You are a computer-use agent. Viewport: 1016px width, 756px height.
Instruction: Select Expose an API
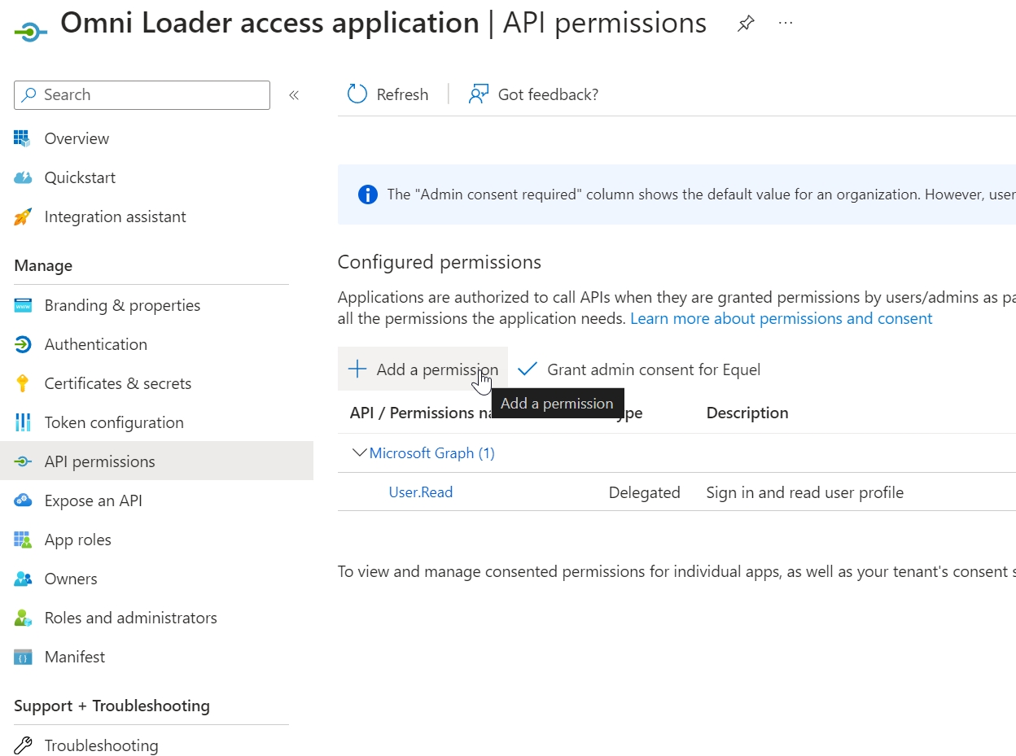pos(93,500)
